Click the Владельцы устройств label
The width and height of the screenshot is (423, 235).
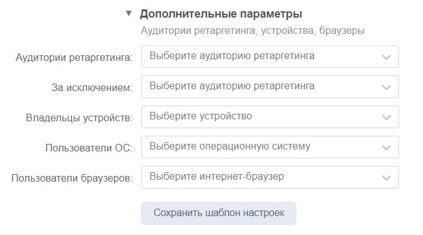(79, 117)
